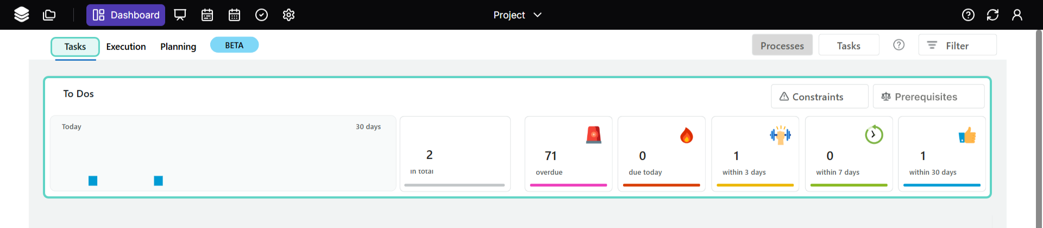Click help icon next to Filter
This screenshot has height=228, width=1043.
[899, 45]
